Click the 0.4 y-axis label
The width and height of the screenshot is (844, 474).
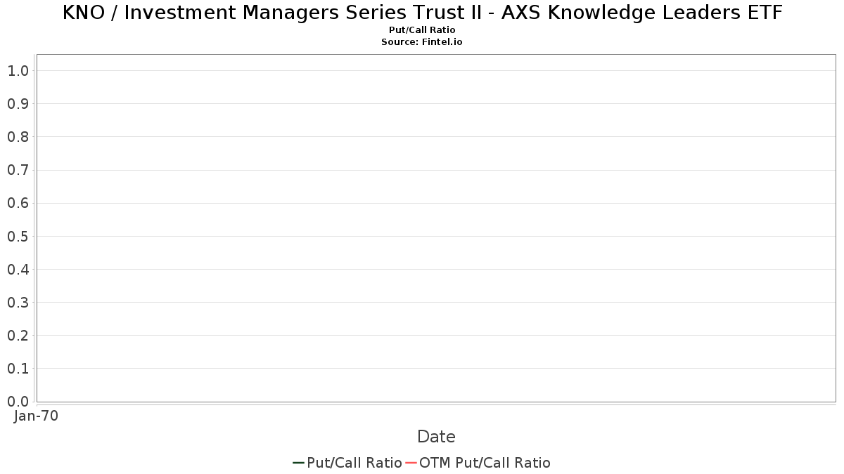coord(18,270)
